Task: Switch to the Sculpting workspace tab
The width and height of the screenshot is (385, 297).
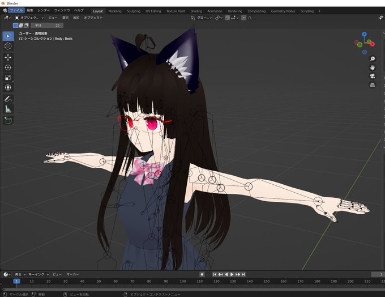Action: click(x=134, y=11)
